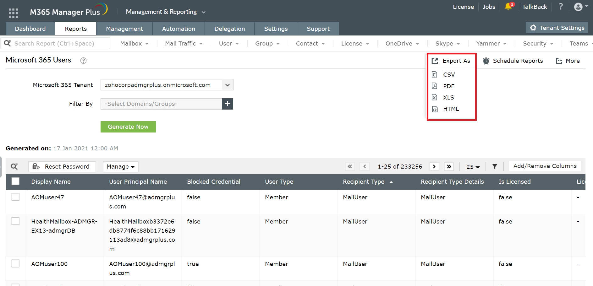Viewport: 593px width, 286px height.
Task: Open the Jobs link in the header
Action: tap(489, 7)
